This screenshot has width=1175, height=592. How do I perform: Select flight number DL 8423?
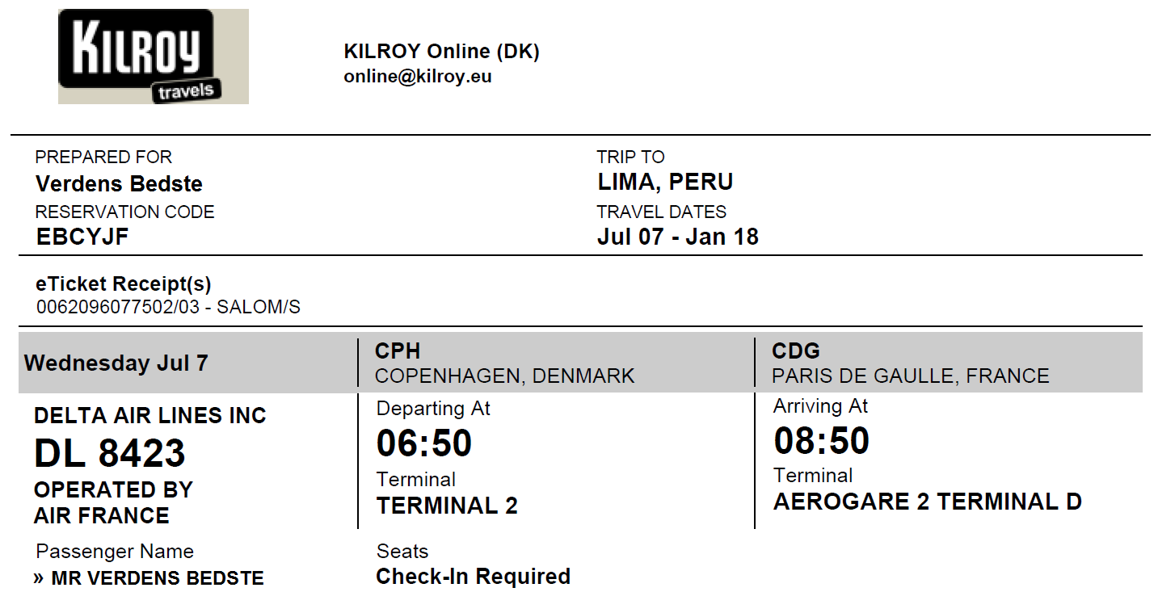coord(110,454)
